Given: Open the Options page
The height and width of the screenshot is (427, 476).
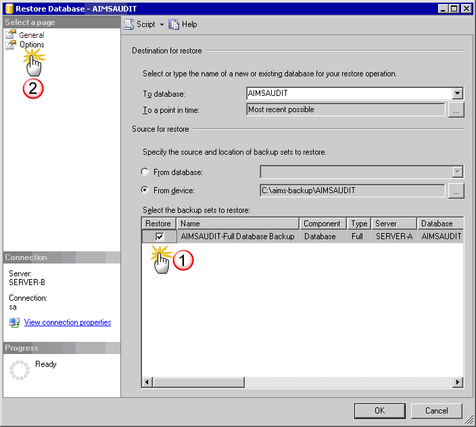Looking at the screenshot, I should tap(32, 45).
